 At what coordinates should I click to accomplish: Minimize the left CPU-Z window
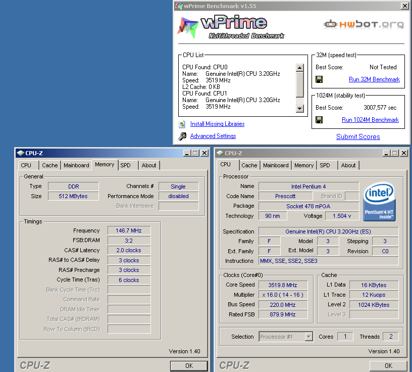pyautogui.click(x=187, y=153)
